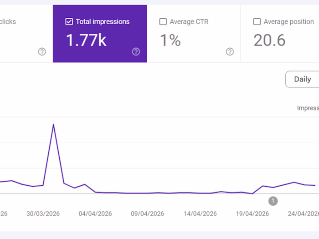319x239 pixels.
Task: Open help icon on the clicks card
Action: coord(42,51)
